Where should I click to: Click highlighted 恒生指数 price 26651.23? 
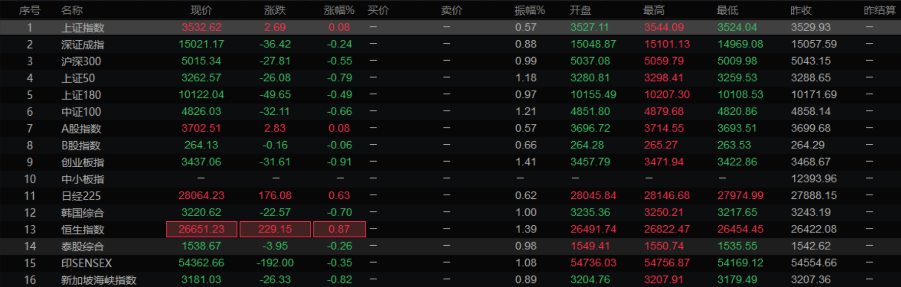pyautogui.click(x=202, y=229)
